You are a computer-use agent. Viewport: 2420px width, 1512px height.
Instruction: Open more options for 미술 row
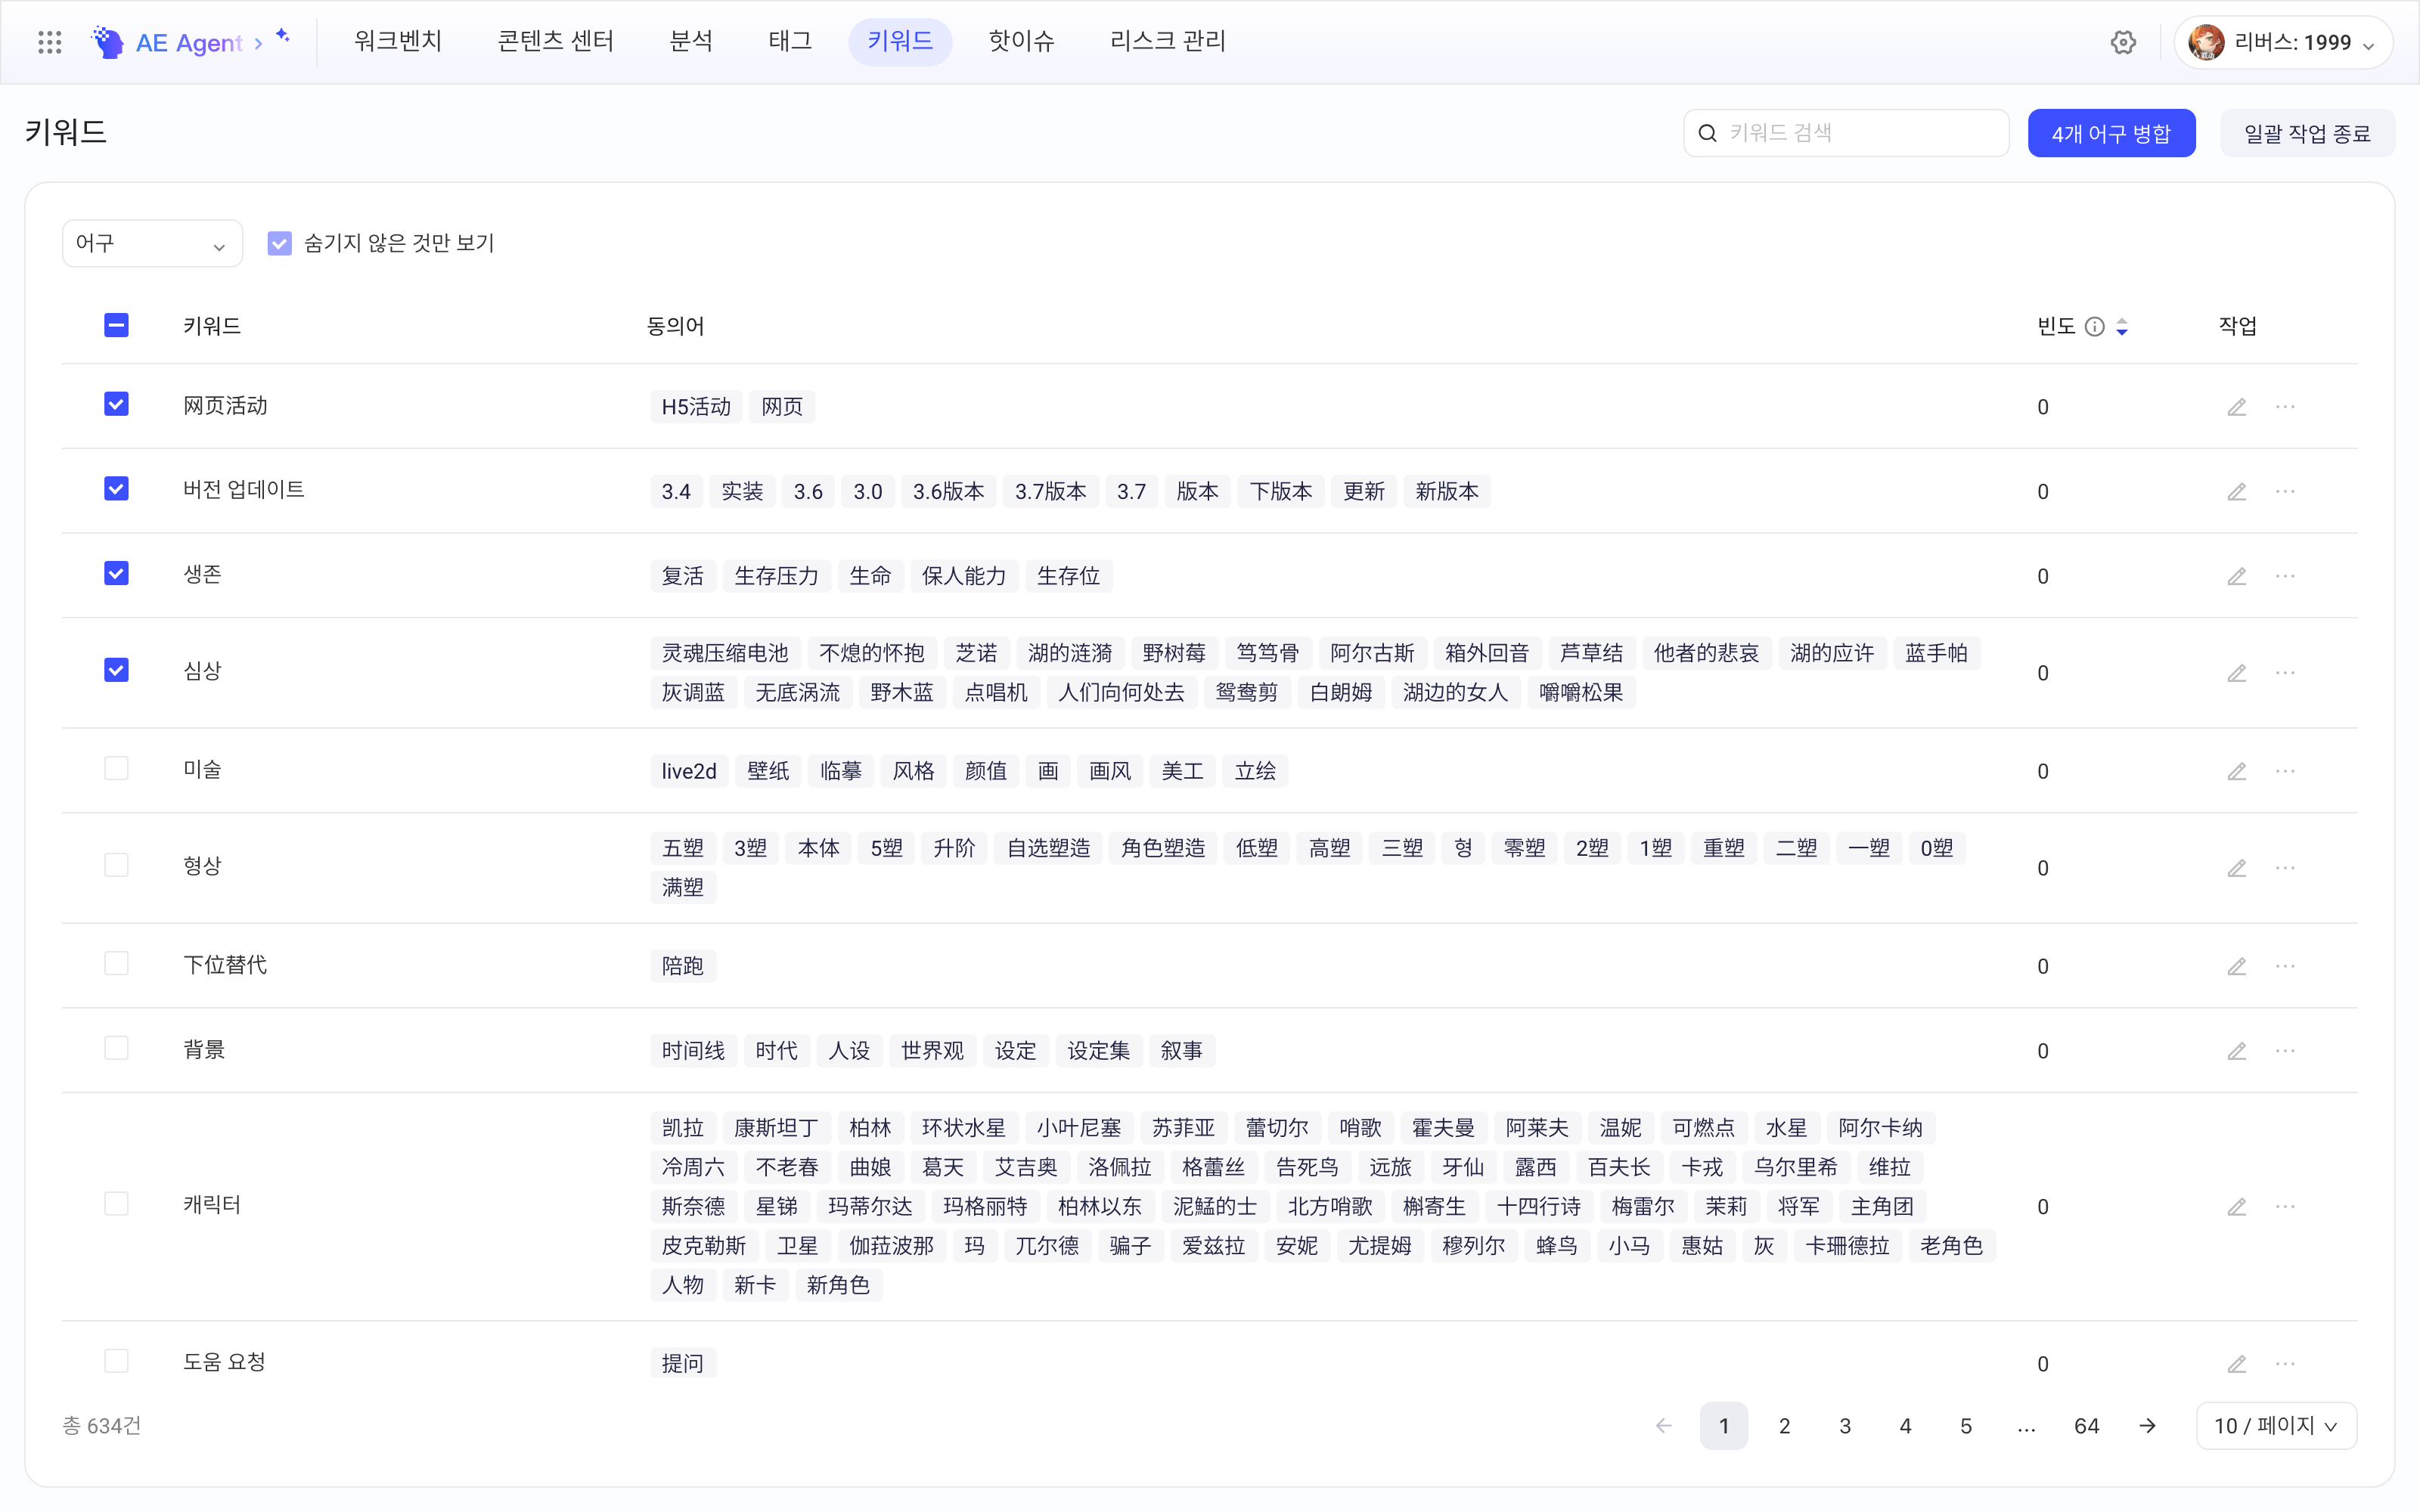pos(2285,771)
